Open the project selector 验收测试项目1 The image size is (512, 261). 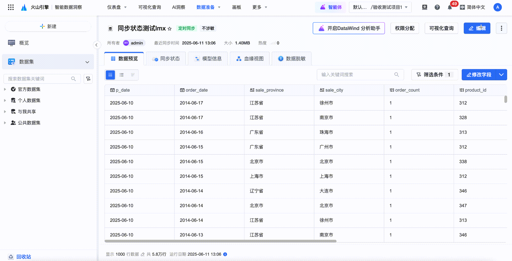coord(380,7)
